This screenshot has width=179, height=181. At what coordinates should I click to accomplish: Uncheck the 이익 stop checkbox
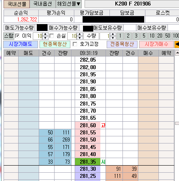pyautogui.click(x=17, y=36)
